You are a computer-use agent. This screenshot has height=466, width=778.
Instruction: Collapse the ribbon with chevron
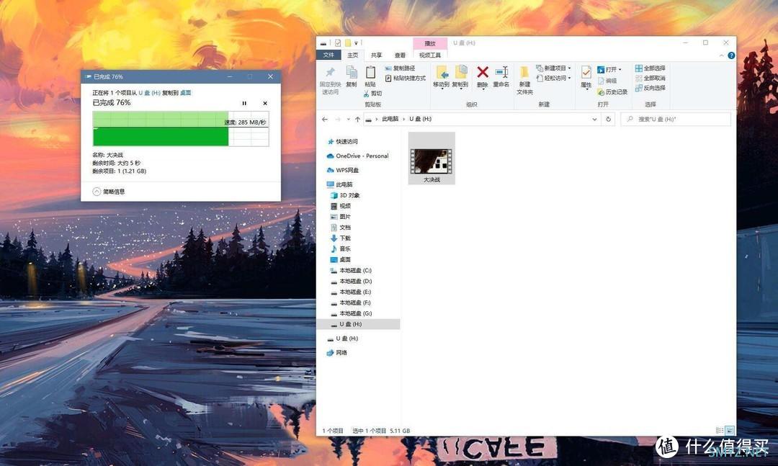pyautogui.click(x=721, y=55)
